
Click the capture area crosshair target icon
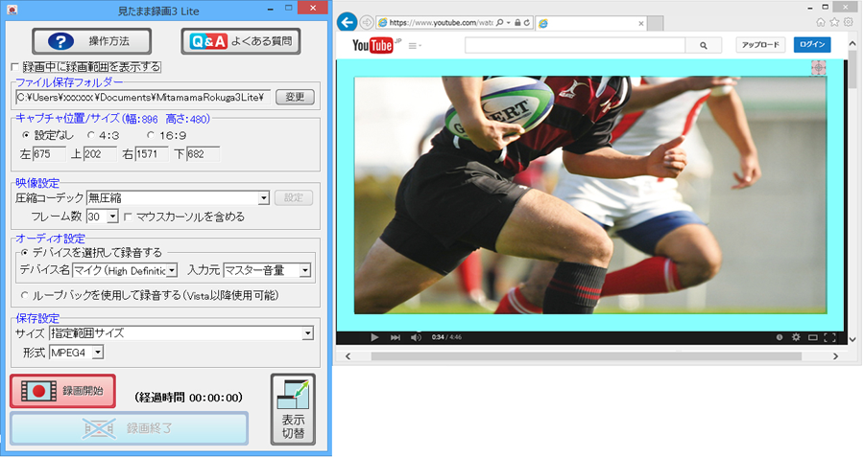pos(818,68)
